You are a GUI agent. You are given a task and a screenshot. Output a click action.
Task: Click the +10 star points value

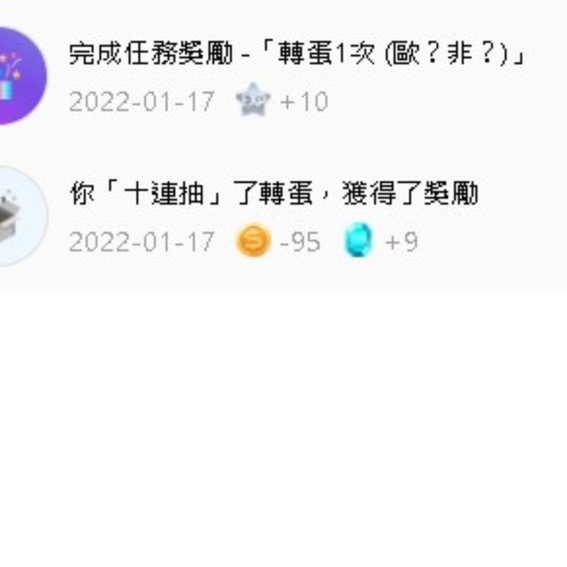(x=304, y=102)
